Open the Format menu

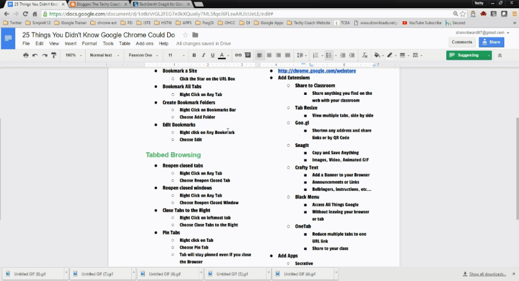click(x=89, y=43)
